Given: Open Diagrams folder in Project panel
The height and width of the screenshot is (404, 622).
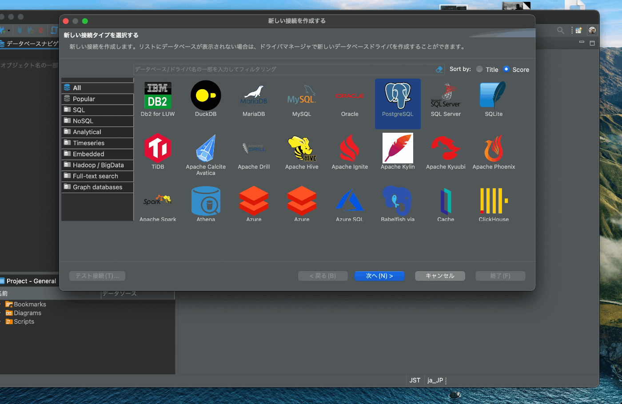Looking at the screenshot, I should click(23, 313).
